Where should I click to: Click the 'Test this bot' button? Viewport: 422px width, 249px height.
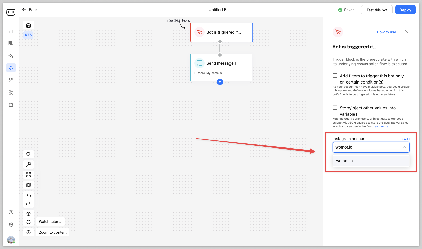(377, 10)
